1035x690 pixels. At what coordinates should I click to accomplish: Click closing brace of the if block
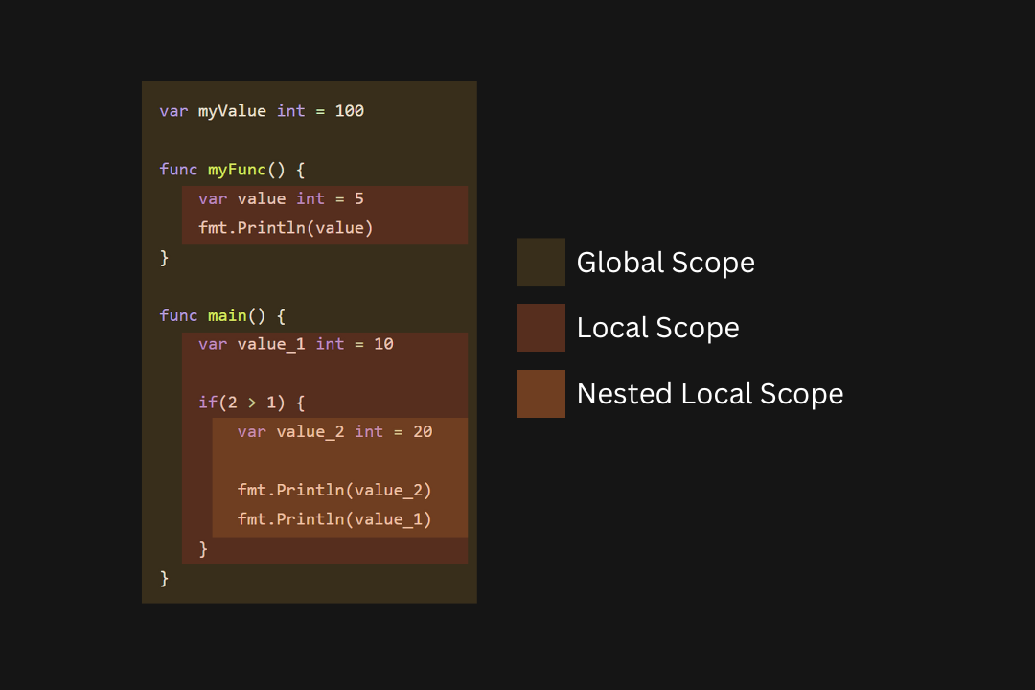click(x=203, y=549)
